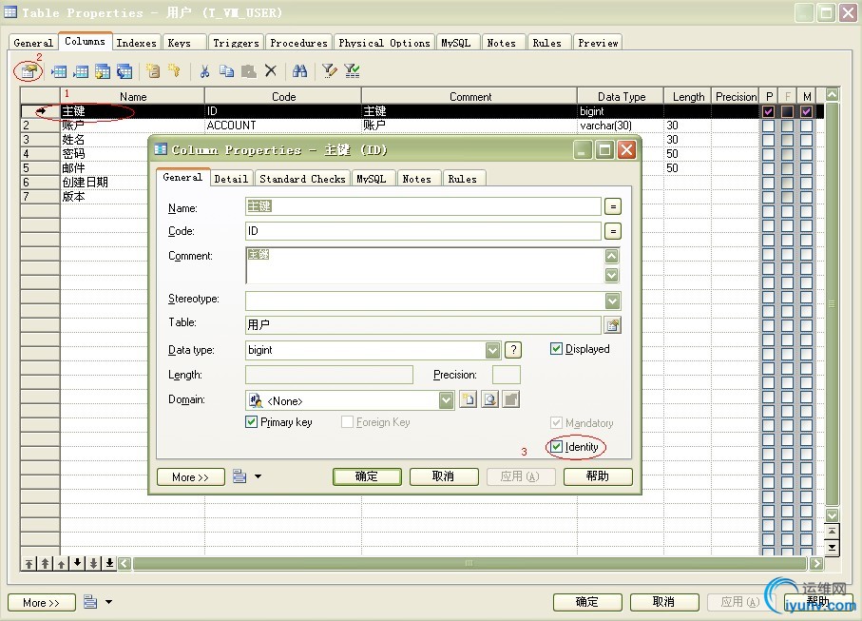Expand More >> in Column Properties dialog
This screenshot has height=621, width=862.
(x=191, y=476)
